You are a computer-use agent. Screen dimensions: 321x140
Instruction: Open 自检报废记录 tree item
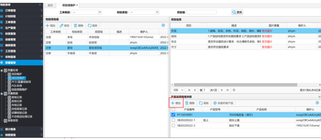19,109
